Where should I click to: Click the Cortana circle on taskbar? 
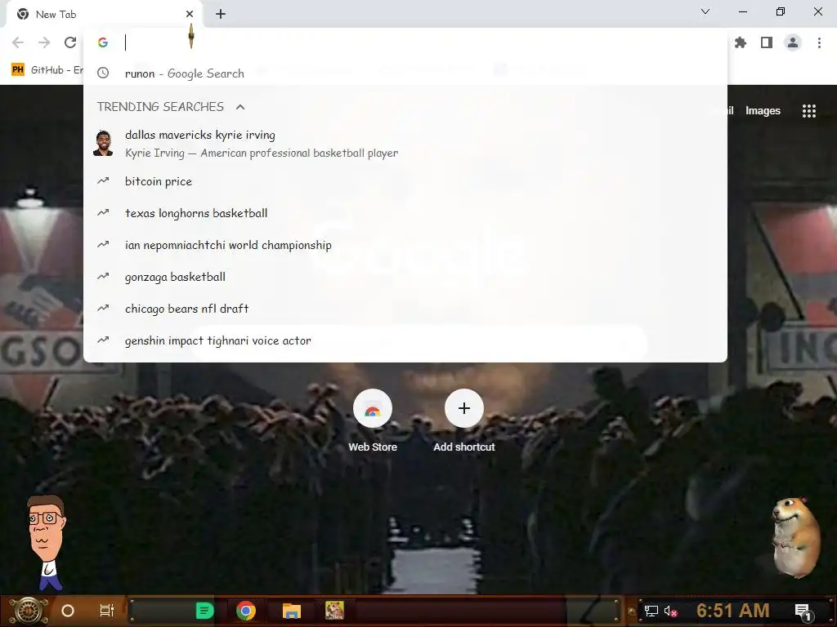(68, 611)
